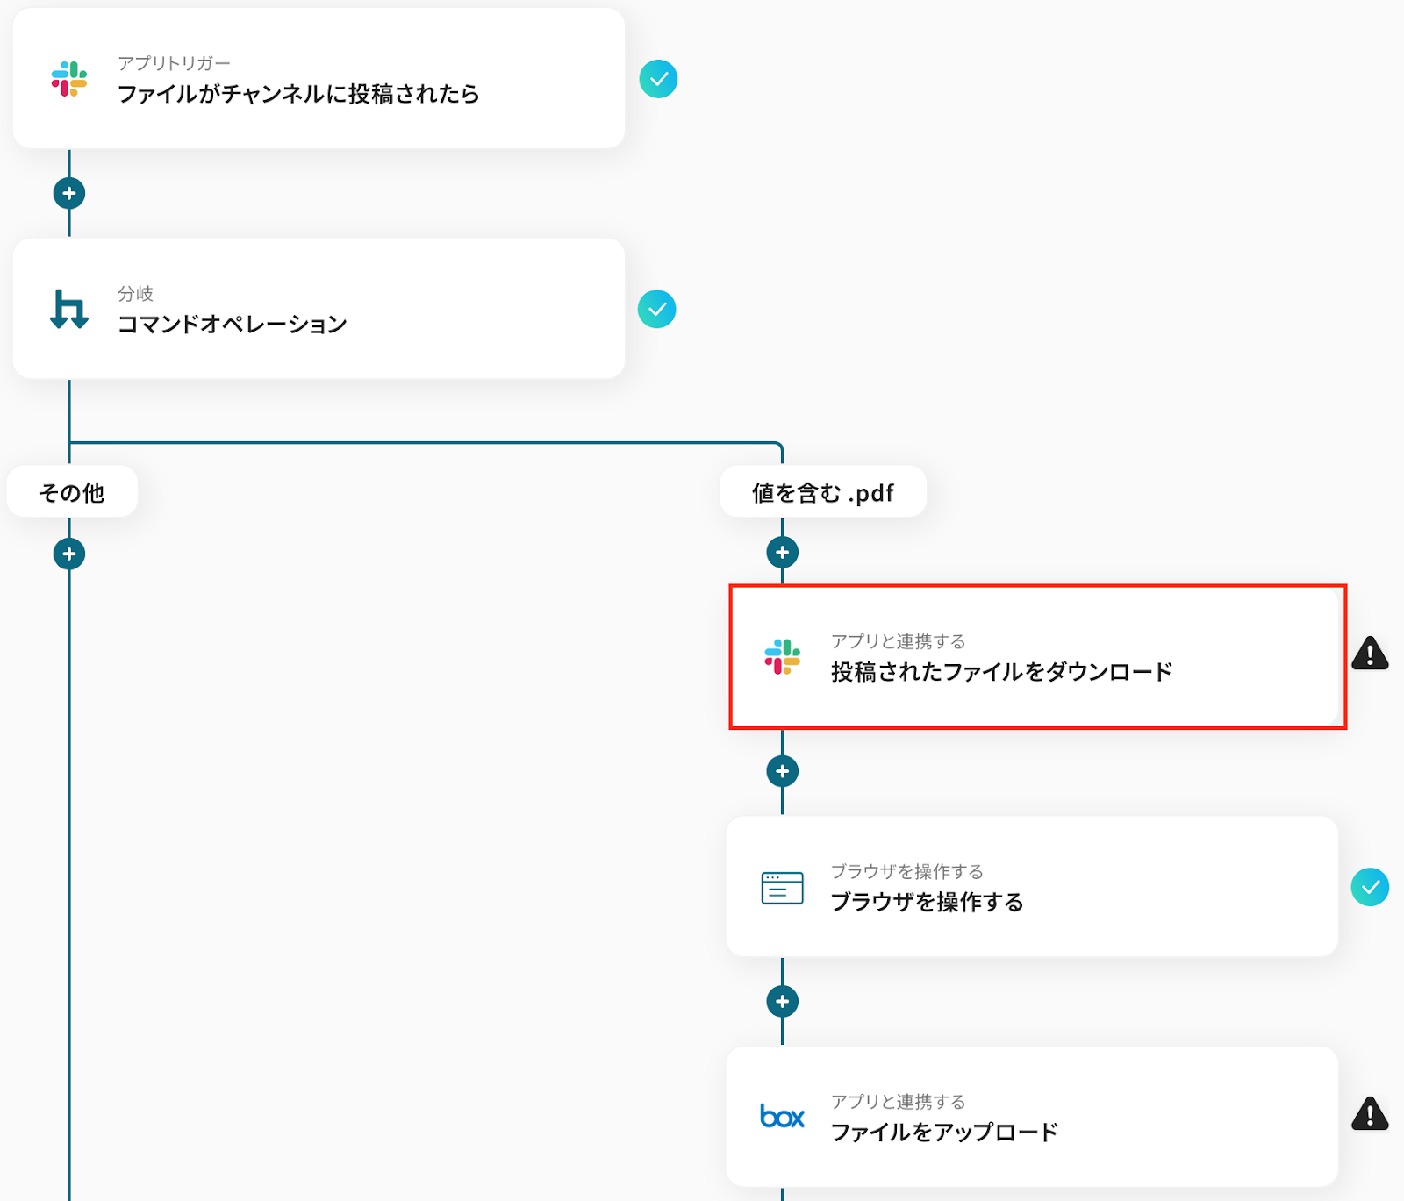Add a step after 投稿されたファイルをダウンロード
The image size is (1404, 1201).
[x=782, y=771]
